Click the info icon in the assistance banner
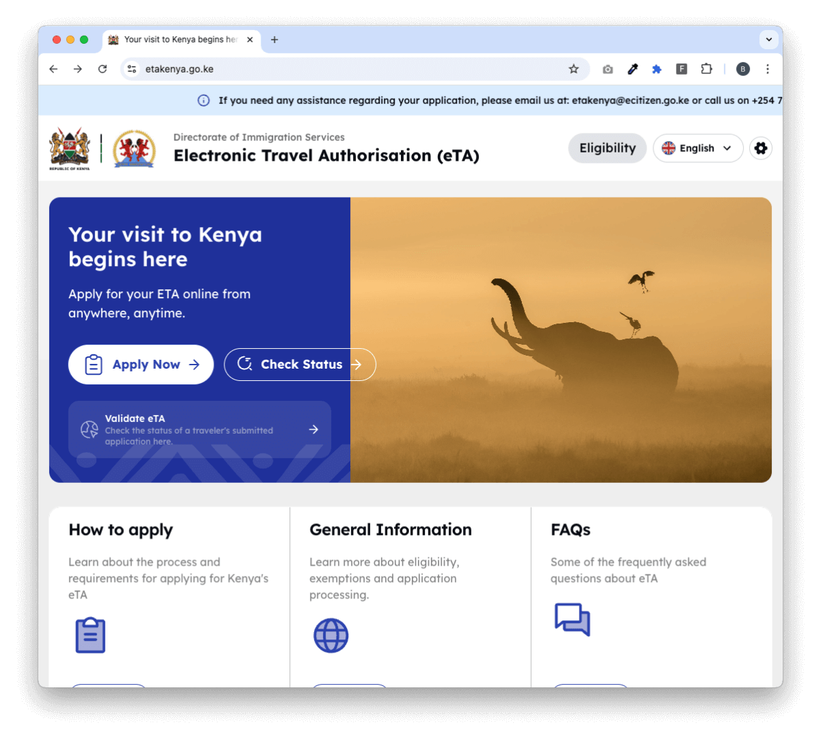Image resolution: width=821 pixels, height=738 pixels. pyautogui.click(x=204, y=101)
